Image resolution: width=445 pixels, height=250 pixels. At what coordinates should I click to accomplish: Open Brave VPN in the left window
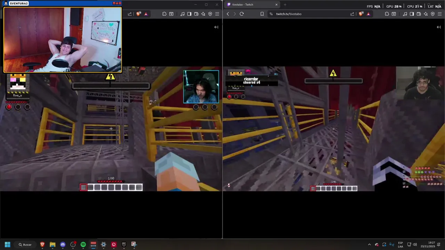(210, 14)
